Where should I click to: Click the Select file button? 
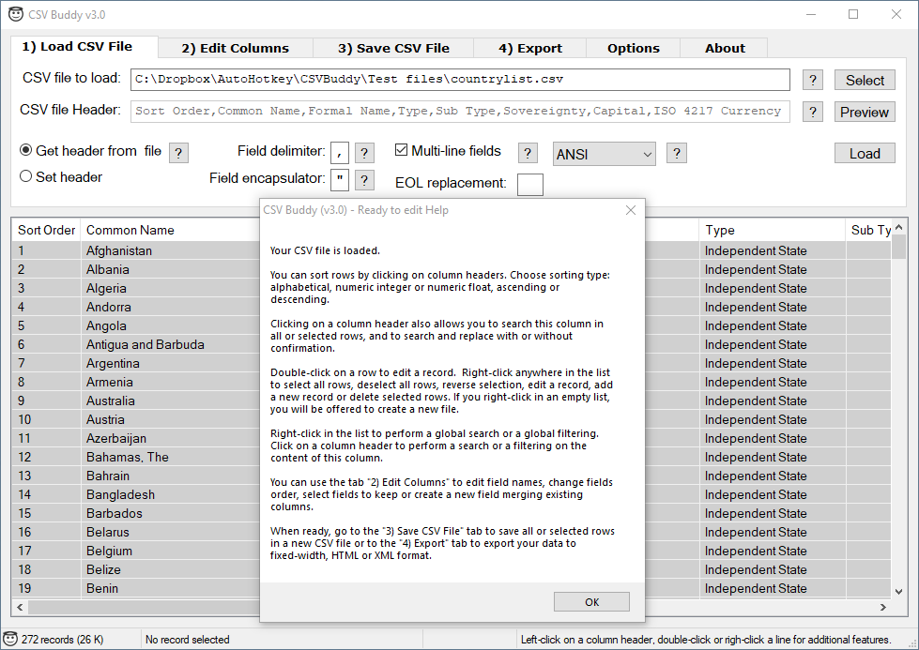[865, 81]
